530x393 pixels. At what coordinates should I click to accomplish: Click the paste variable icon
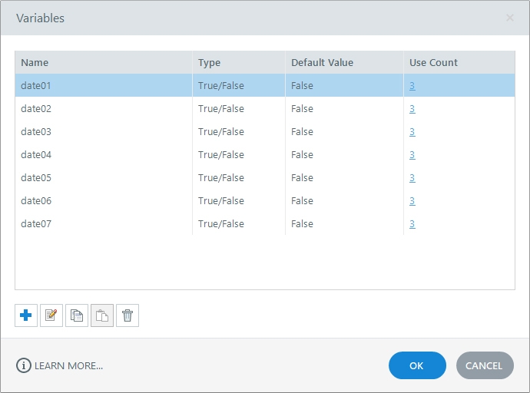pyautogui.click(x=102, y=315)
